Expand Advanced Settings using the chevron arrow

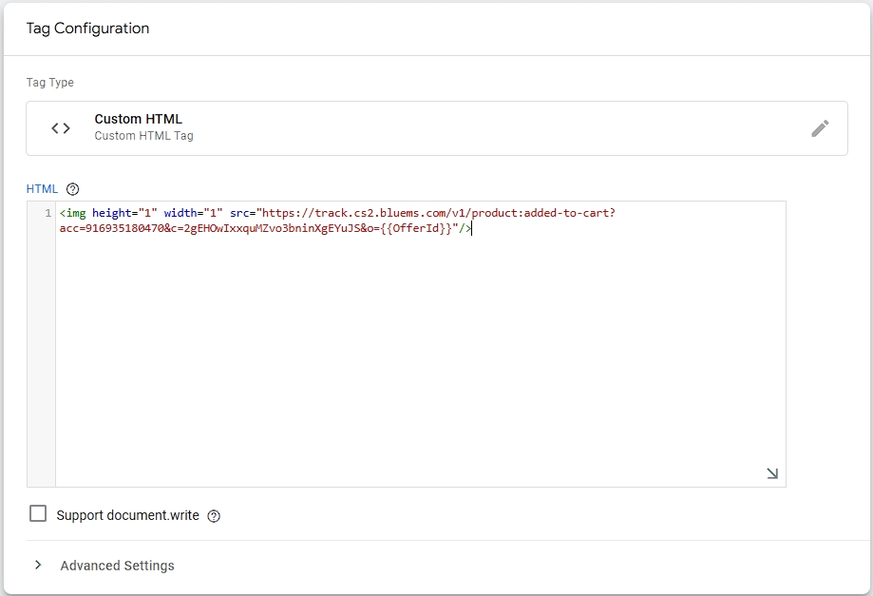tap(38, 565)
